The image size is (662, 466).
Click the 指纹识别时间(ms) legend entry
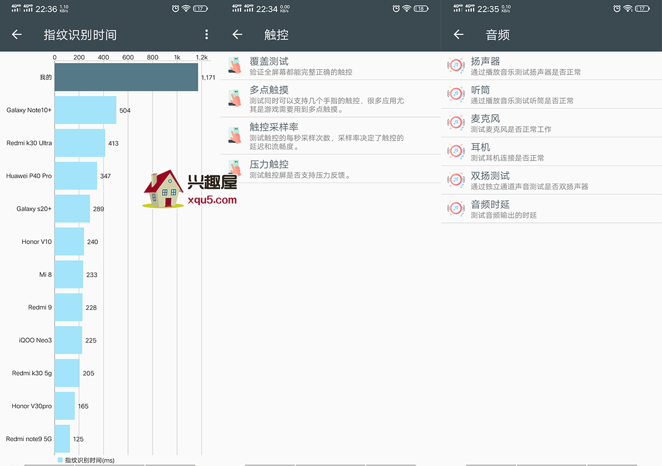click(x=86, y=460)
